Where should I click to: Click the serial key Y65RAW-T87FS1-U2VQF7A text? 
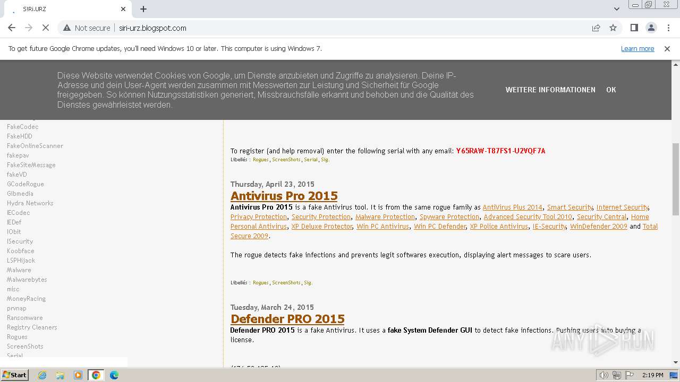coord(500,151)
